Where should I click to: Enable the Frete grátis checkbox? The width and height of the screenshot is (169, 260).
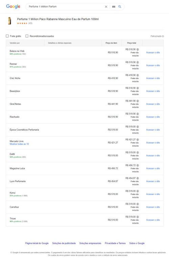tap(7, 36)
